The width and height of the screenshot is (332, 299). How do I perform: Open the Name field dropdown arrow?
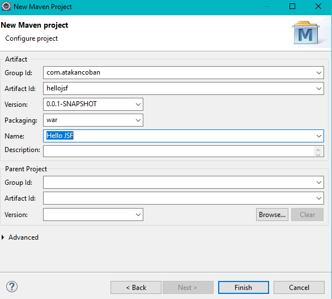(319, 136)
